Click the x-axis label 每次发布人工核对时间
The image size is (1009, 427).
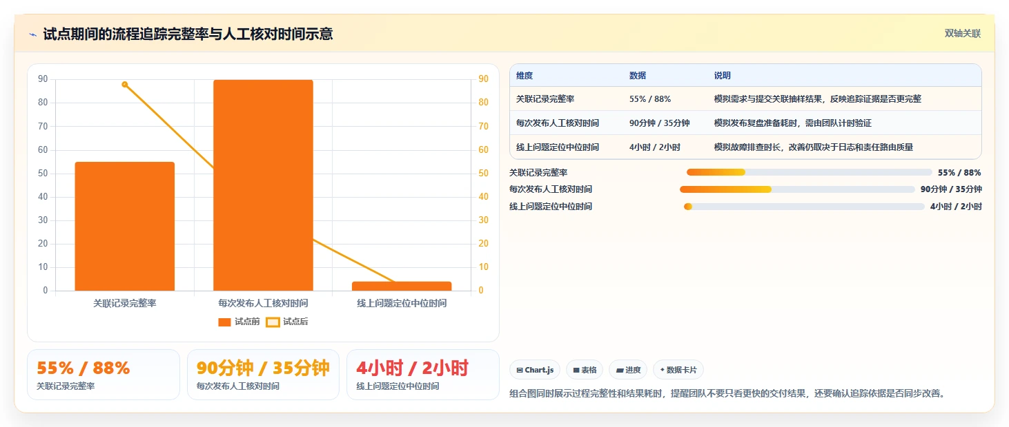(x=263, y=303)
